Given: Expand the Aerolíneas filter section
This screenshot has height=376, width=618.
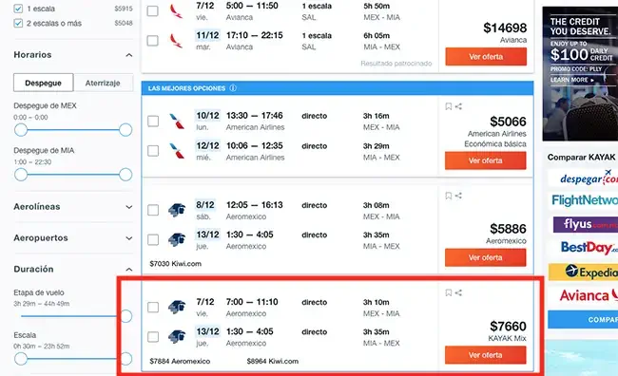Looking at the screenshot, I should (129, 207).
